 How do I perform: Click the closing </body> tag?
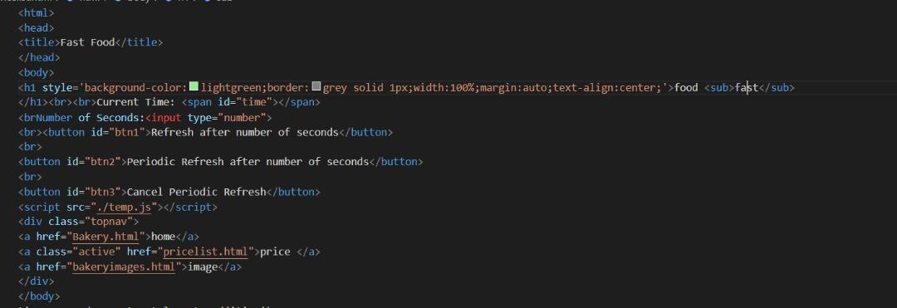pyautogui.click(x=40, y=296)
